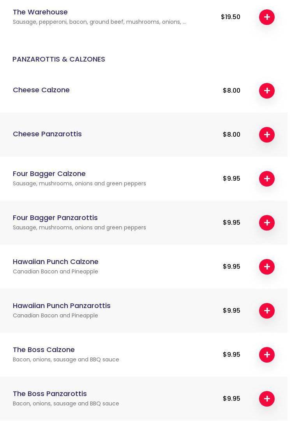Click the $8.00 price of Cheese Calzone
The image size is (300, 421).
pyautogui.click(x=231, y=91)
